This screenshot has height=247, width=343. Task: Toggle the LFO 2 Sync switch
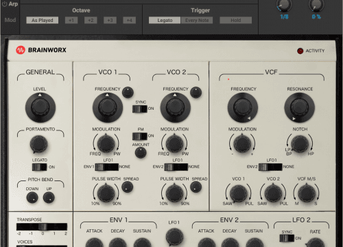click(287, 238)
